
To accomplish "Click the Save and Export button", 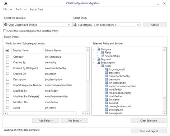I will pos(149,131).
